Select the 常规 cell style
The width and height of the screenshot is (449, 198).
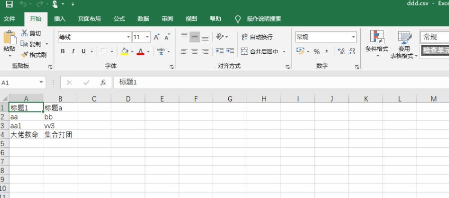pyautogui.click(x=435, y=37)
